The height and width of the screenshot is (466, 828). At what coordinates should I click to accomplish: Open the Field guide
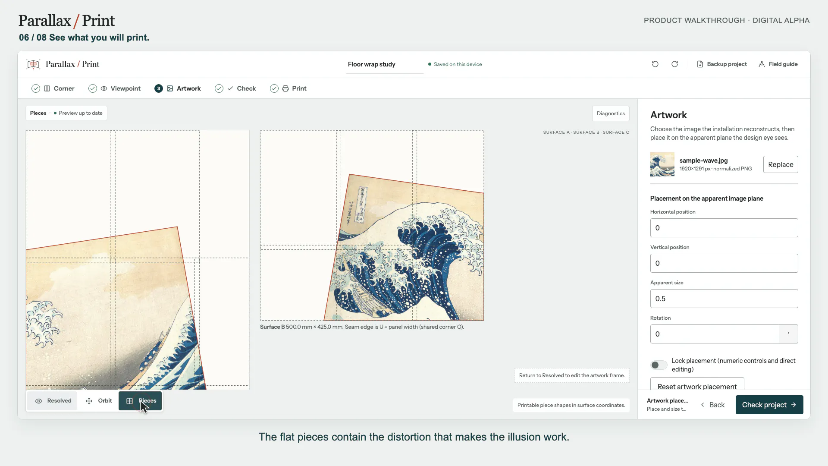click(778, 64)
